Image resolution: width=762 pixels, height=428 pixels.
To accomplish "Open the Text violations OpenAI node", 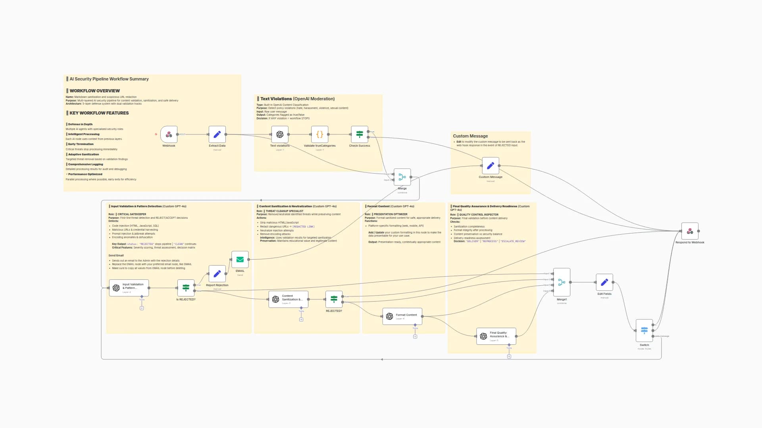I will pos(280,134).
